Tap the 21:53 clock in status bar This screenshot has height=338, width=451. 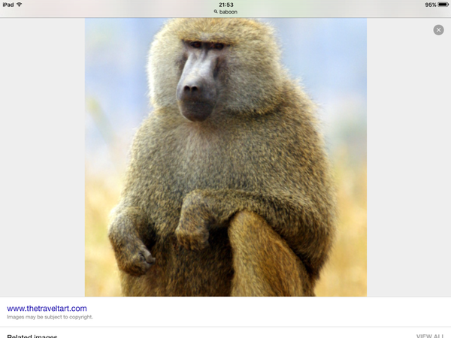225,5
